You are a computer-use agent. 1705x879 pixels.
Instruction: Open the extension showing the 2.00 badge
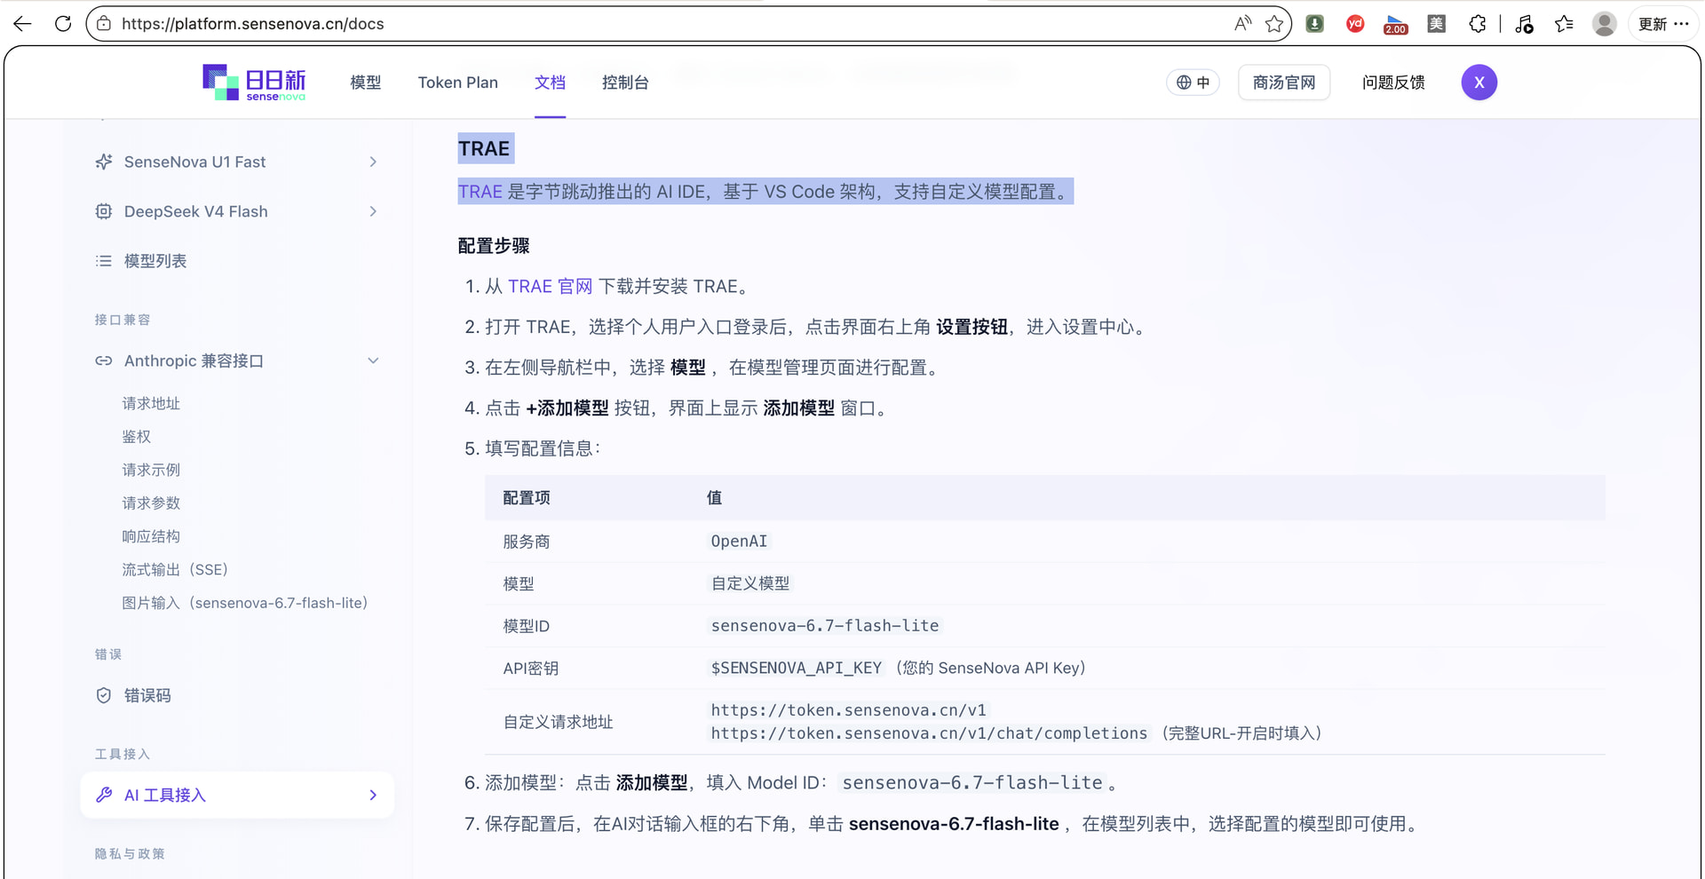pos(1395,25)
